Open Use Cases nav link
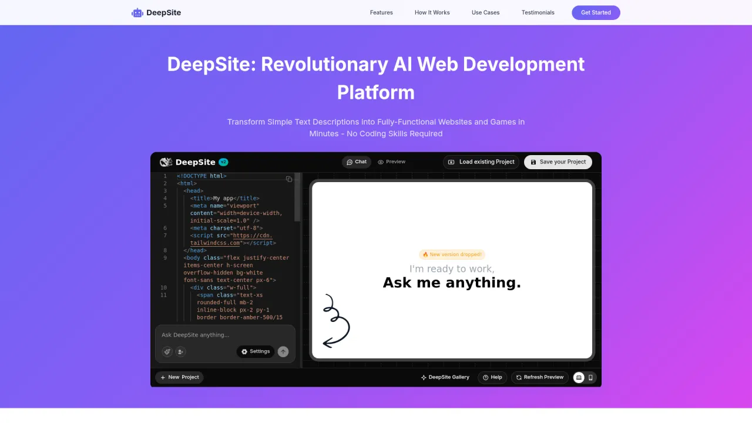This screenshot has width=752, height=423. click(486, 12)
